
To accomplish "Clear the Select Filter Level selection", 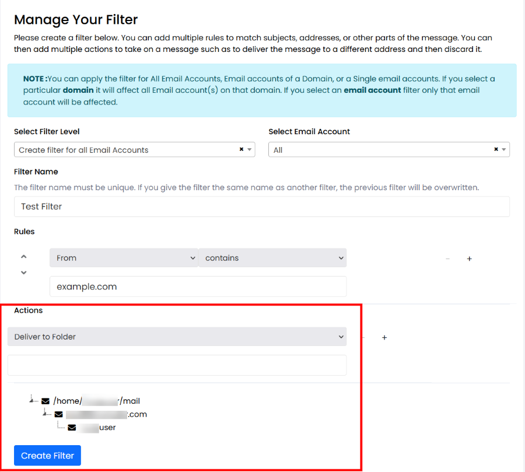I will [242, 149].
